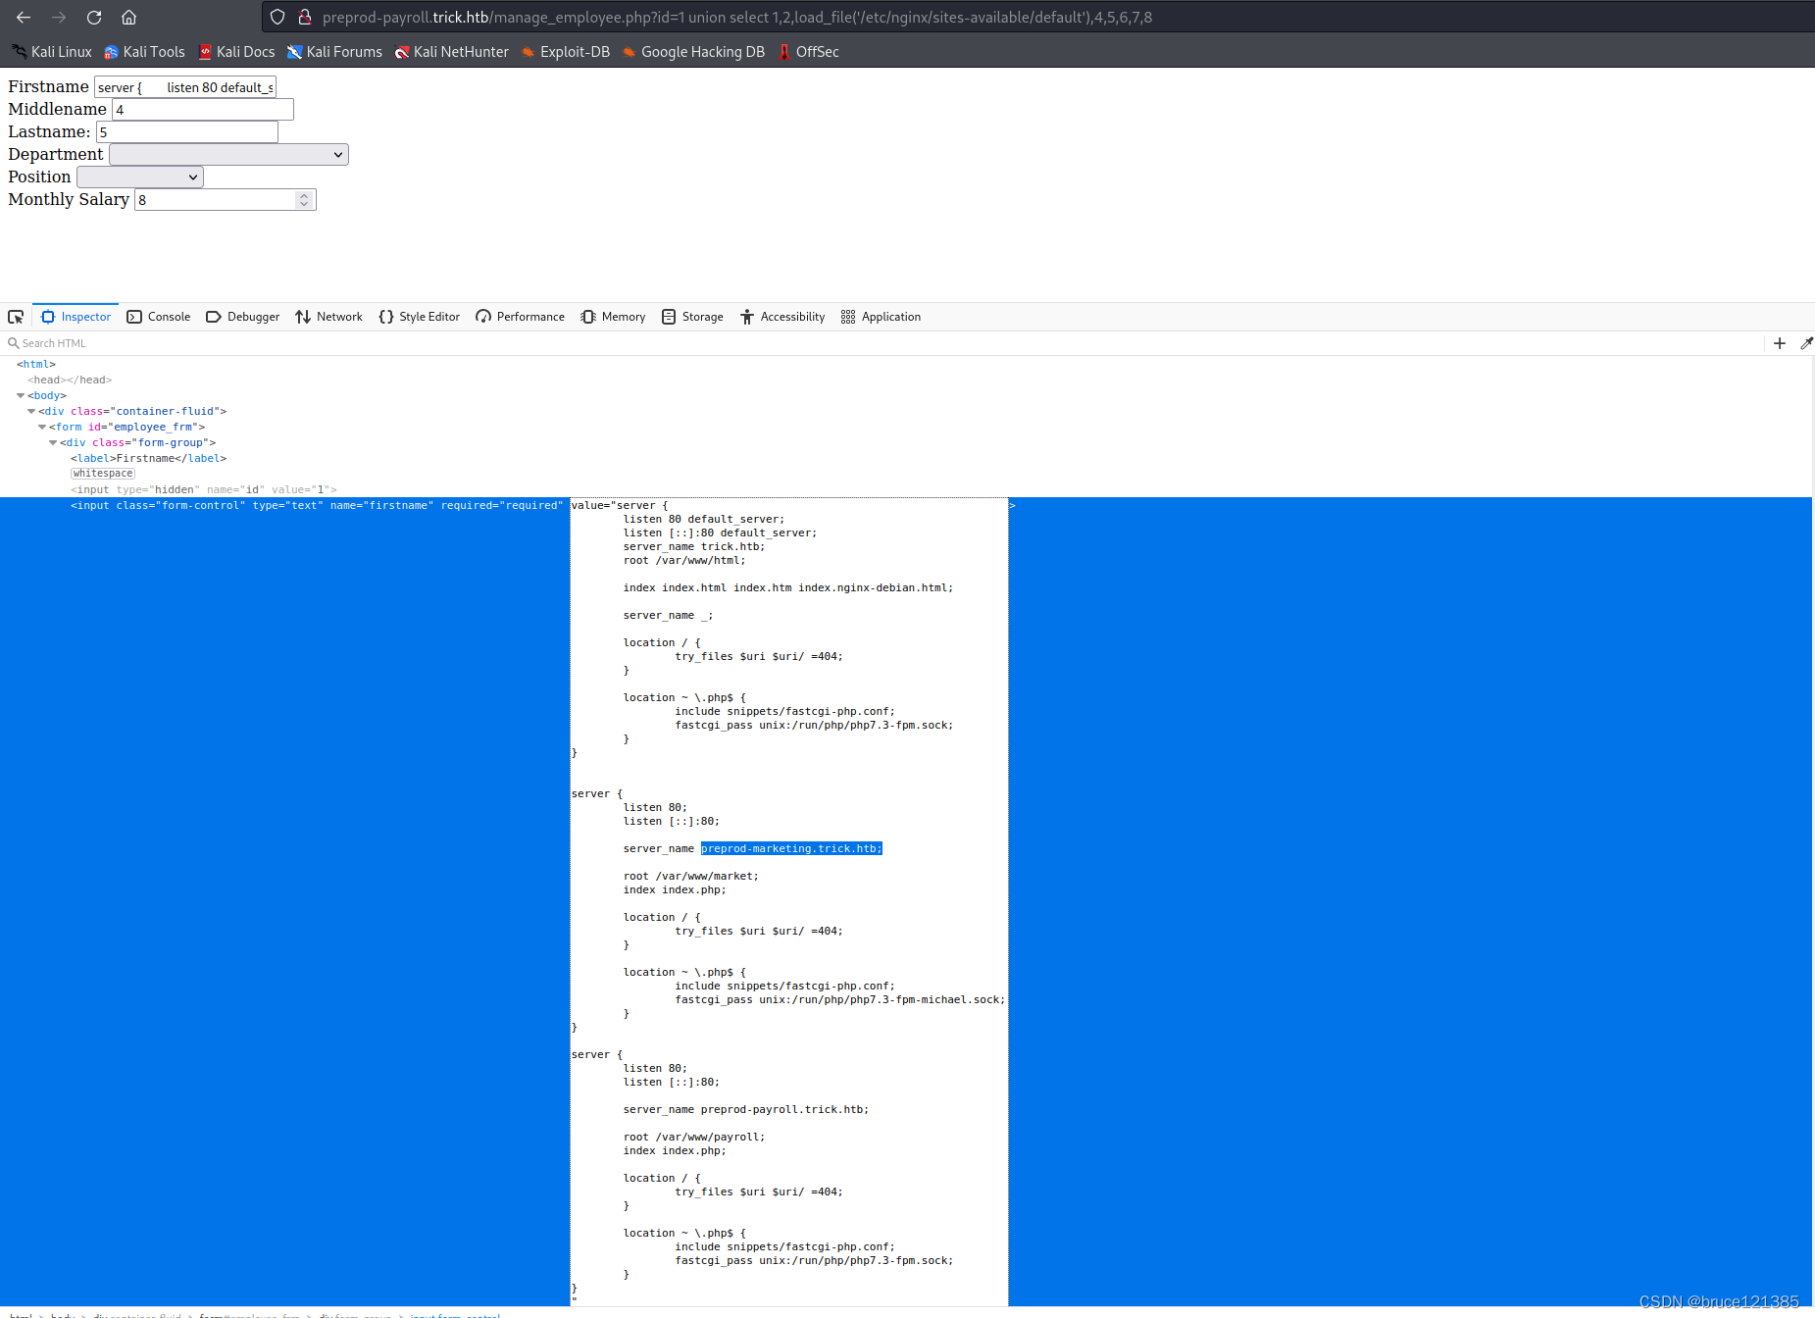Image resolution: width=1815 pixels, height=1318 pixels.
Task: Select the head node in markup
Action: pyautogui.click(x=70, y=380)
